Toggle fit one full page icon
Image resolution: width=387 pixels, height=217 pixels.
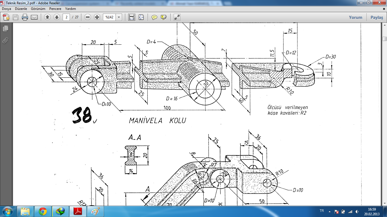click(x=141, y=17)
